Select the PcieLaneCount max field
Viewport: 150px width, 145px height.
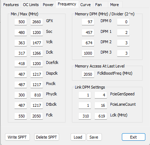(x=101, y=105)
